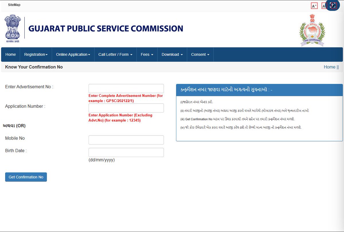
Task: Expand the Registration dropdown menu
Action: tap(36, 54)
